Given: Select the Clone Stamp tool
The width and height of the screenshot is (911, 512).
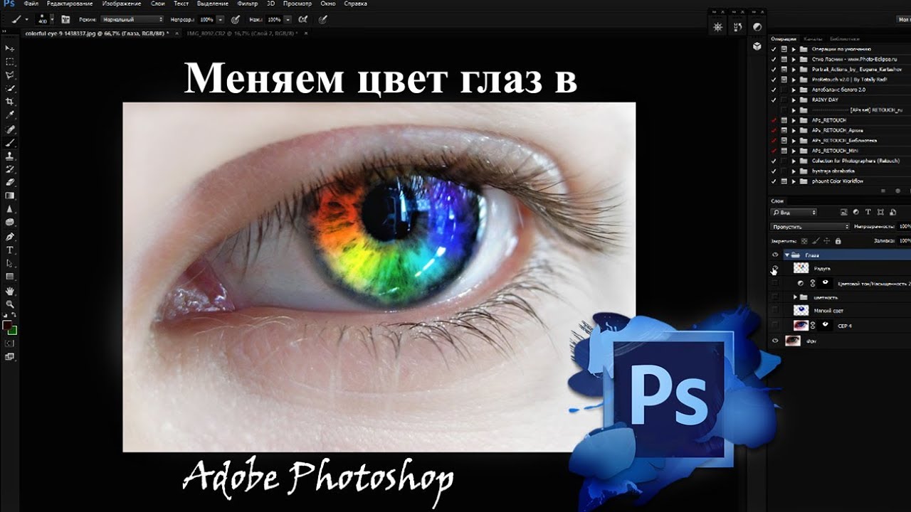Looking at the screenshot, I should tap(10, 156).
